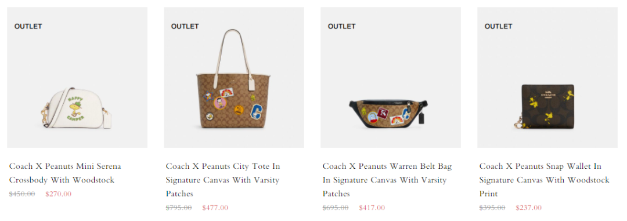The height and width of the screenshot is (221, 627).
Task: Click the $270.00 sale price
Action: click(59, 194)
